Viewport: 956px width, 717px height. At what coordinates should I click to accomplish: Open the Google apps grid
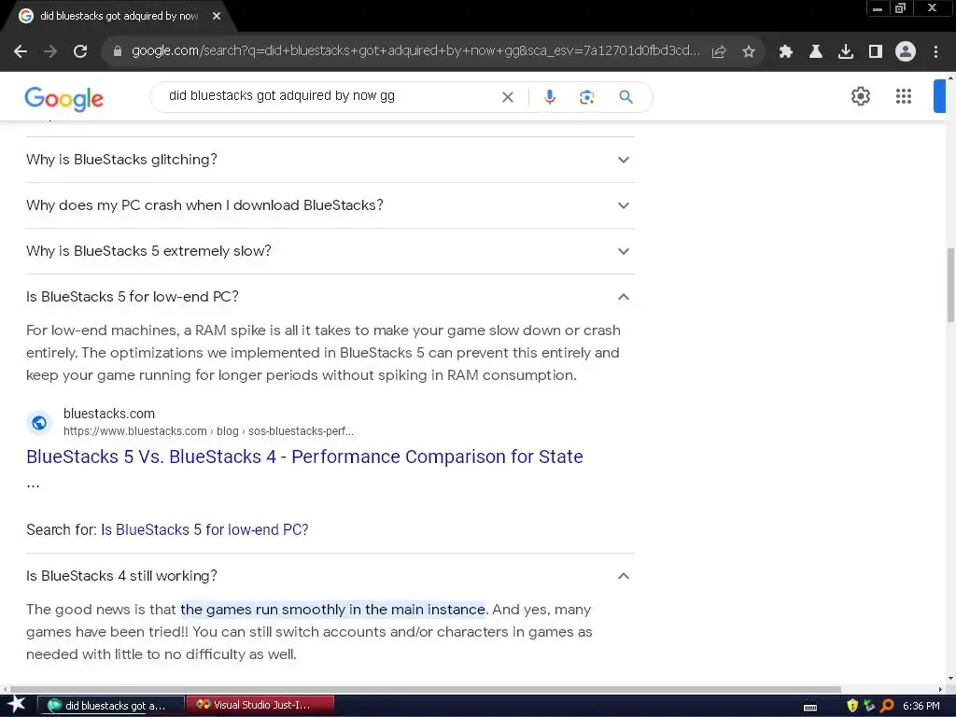(904, 96)
